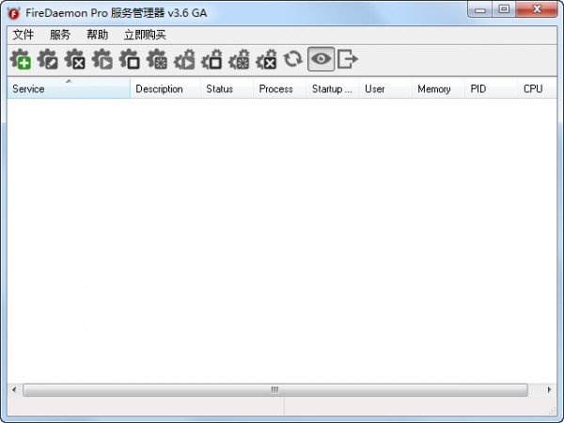Click the restart service gear icon with grid
This screenshot has width=564, height=423.
(x=157, y=59)
